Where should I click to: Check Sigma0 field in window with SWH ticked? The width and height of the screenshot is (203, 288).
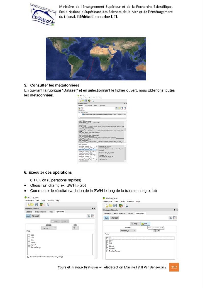[x=107, y=249]
